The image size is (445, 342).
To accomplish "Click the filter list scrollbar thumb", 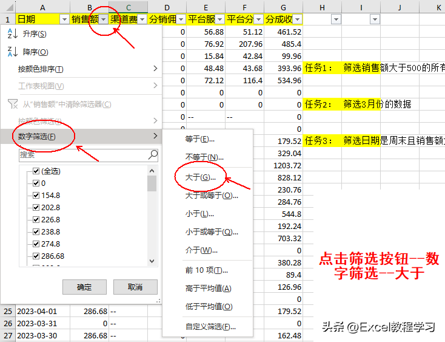I will (152, 183).
